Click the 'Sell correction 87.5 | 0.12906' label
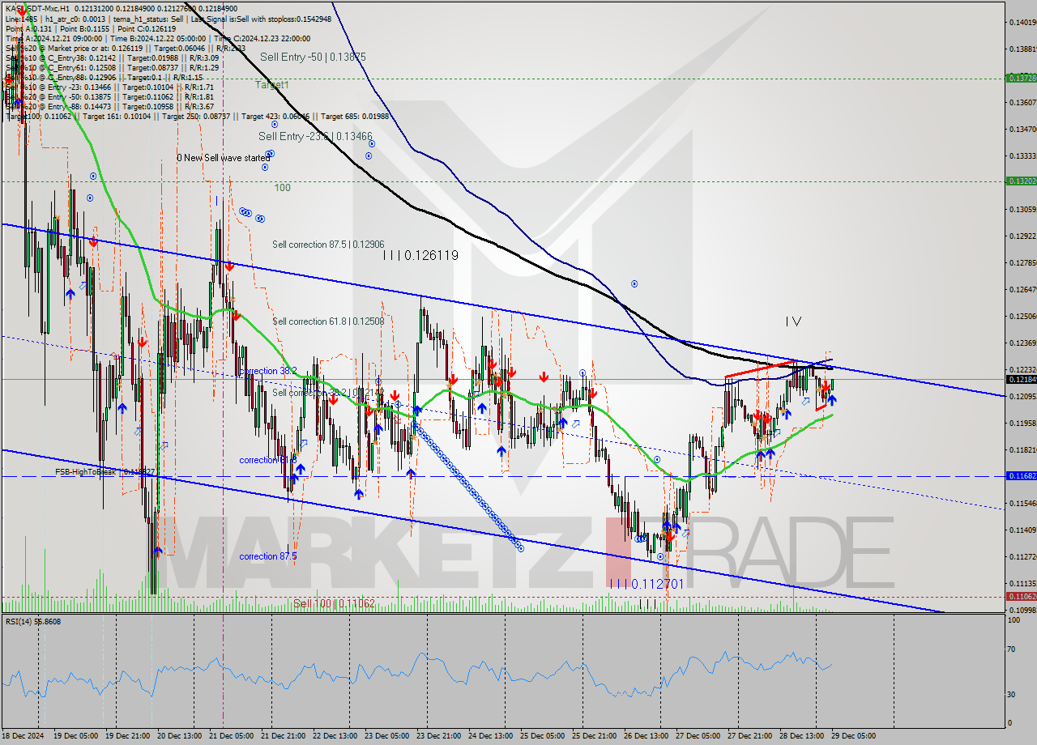Viewport: 1037px width, 745px height. [328, 245]
